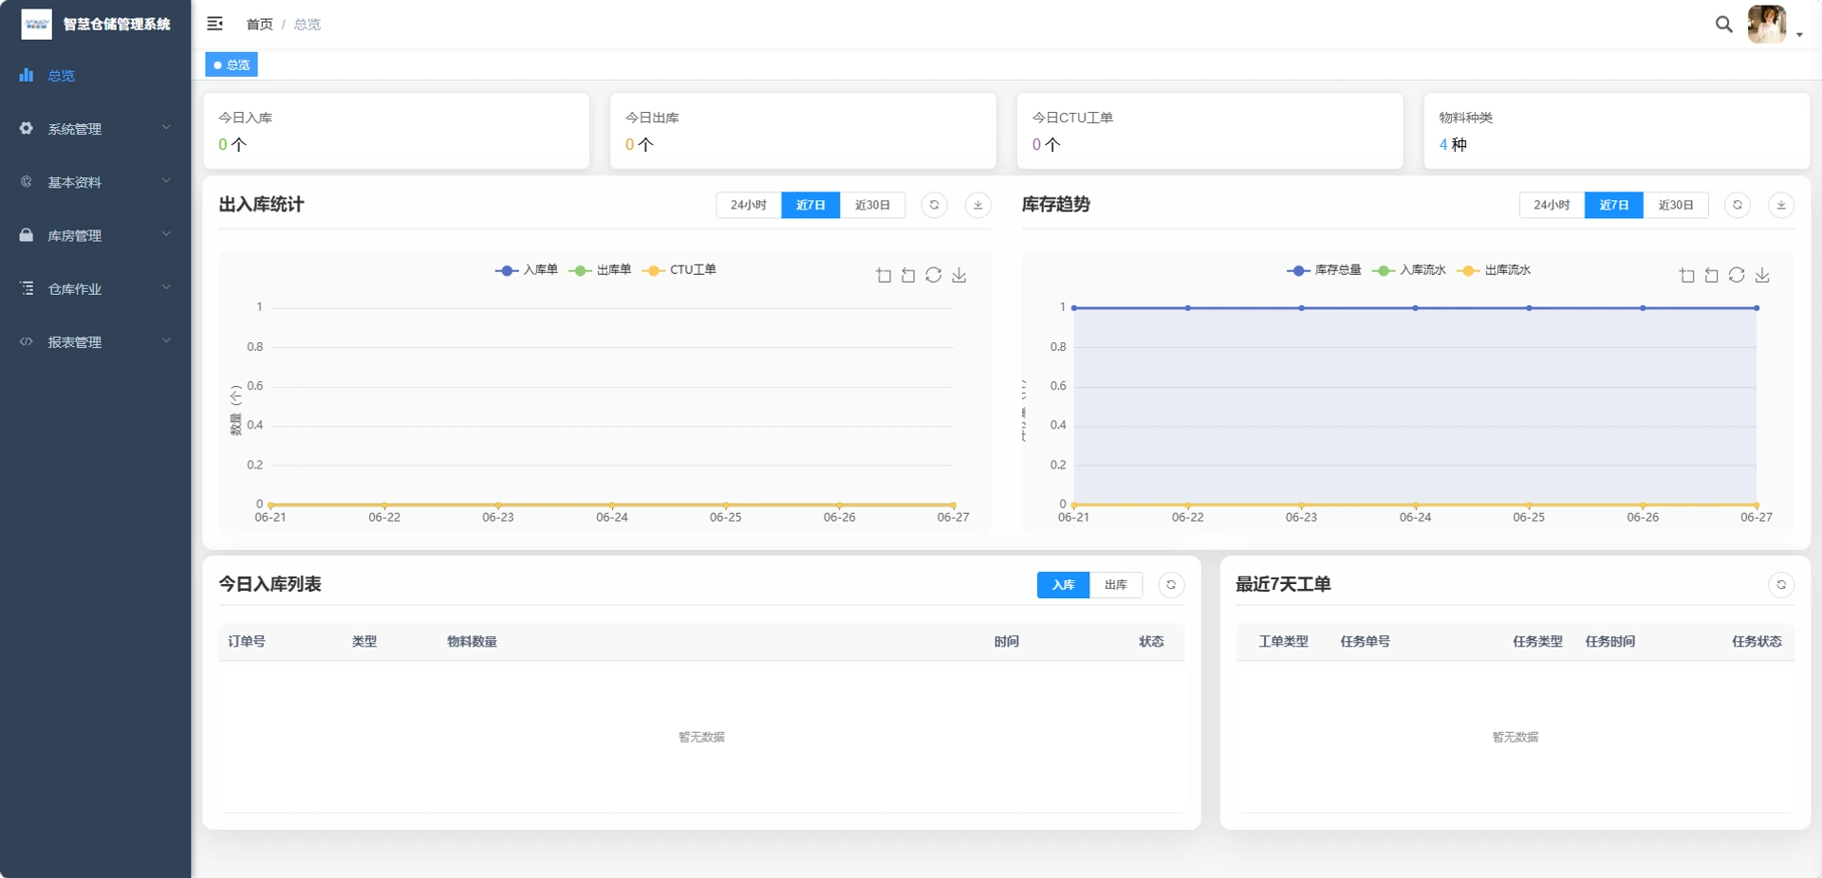Expand 库房管理 sidebar menu

click(95, 235)
